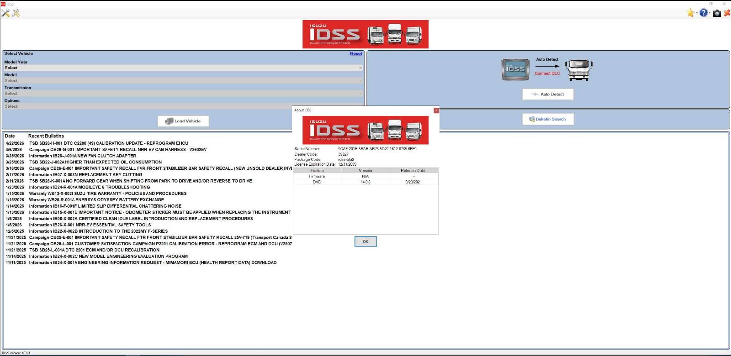Open IB15-X-001E odometer sticker notice bulletin
731x356 pixels.
(x=160, y=213)
